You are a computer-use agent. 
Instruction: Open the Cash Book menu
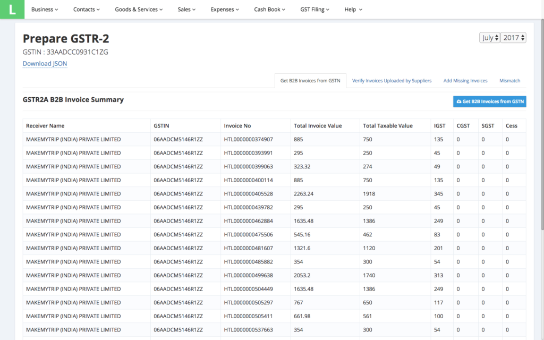269,10
